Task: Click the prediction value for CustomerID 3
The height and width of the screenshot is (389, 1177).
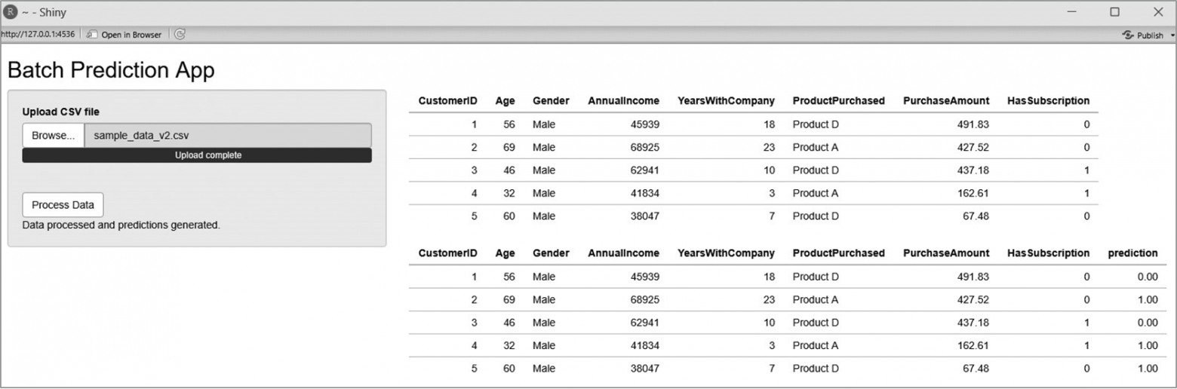Action: tap(1147, 323)
